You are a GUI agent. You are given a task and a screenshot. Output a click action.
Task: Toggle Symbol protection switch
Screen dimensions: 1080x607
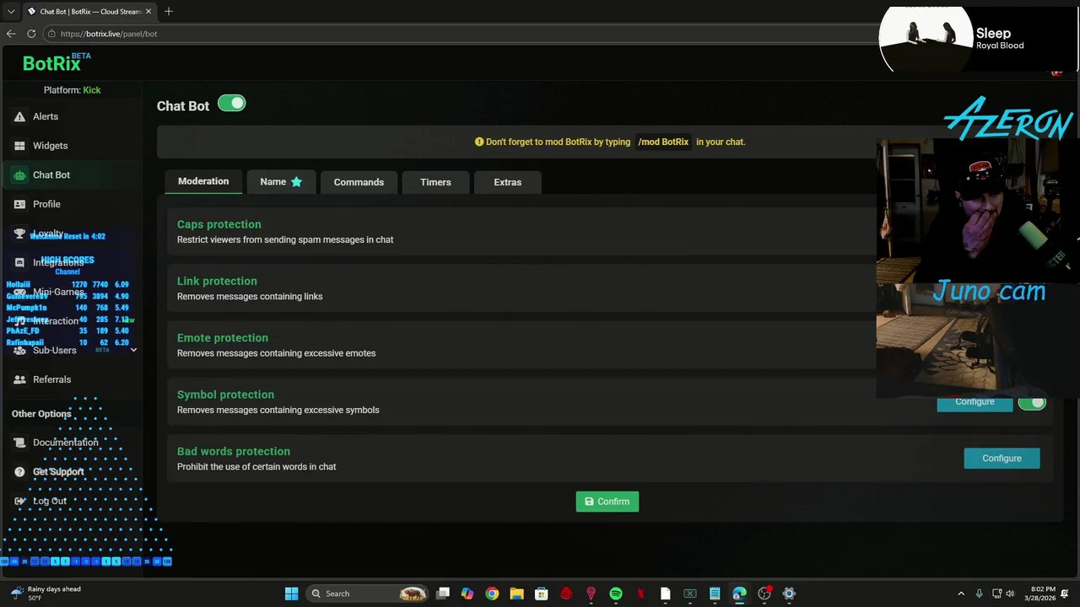click(x=1032, y=403)
